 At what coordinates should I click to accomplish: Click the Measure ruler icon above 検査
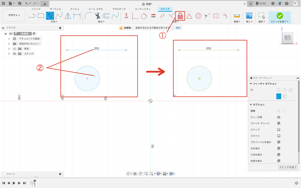click(237, 16)
